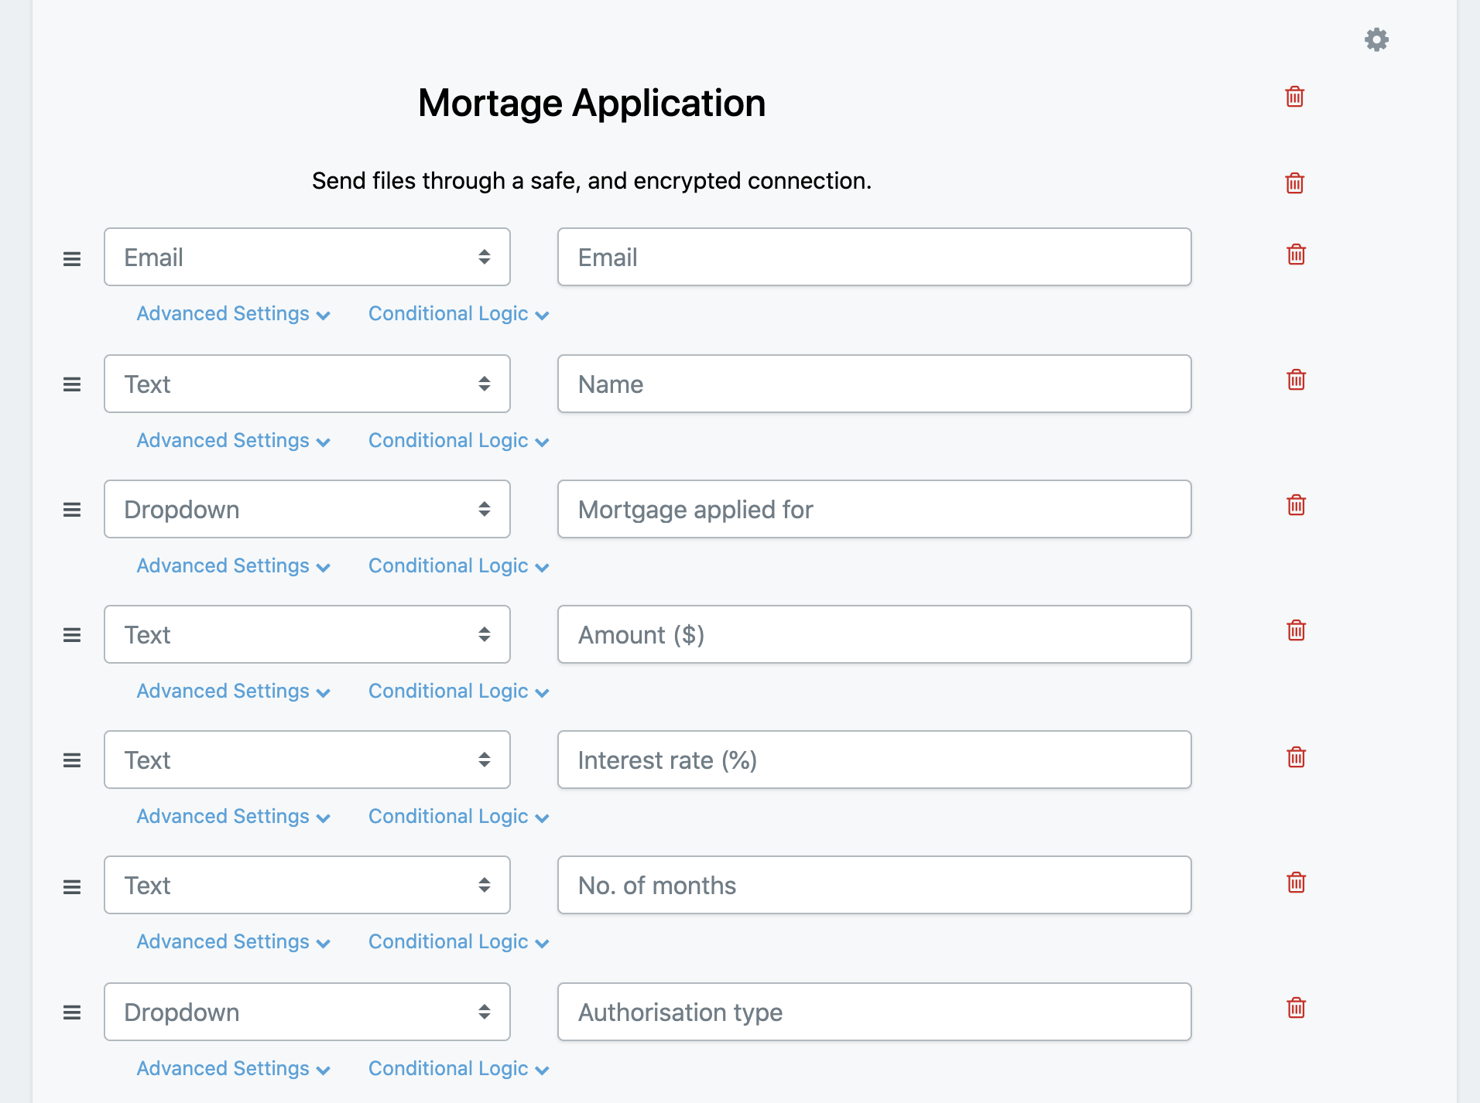Screen dimensions: 1480x1103
Task: Expand Advanced Settings under Name row
Action: tap(234, 440)
